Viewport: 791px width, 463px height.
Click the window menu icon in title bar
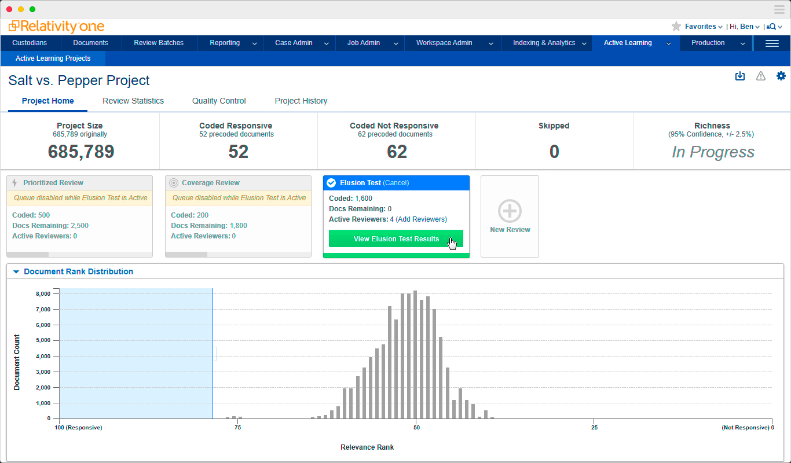coord(779,9)
